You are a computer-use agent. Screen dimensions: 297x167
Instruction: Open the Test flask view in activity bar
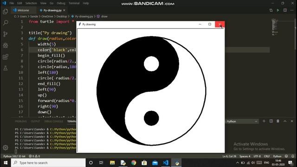pyautogui.click(x=5, y=68)
